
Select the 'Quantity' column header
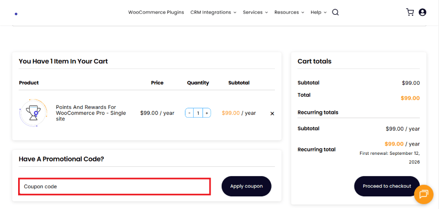(x=198, y=83)
